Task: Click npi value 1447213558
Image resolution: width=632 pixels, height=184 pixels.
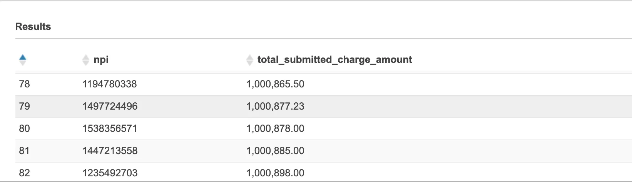Action: (x=110, y=151)
